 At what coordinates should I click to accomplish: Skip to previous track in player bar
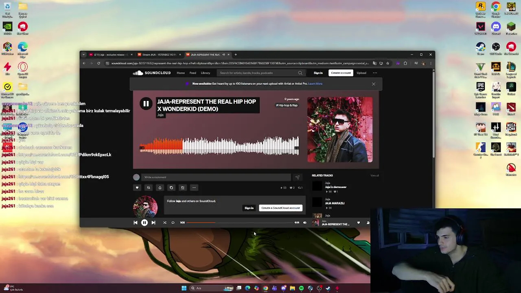point(135,223)
